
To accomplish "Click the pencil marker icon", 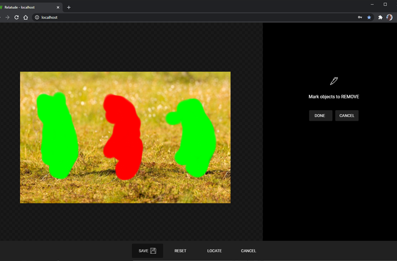I will [334, 81].
